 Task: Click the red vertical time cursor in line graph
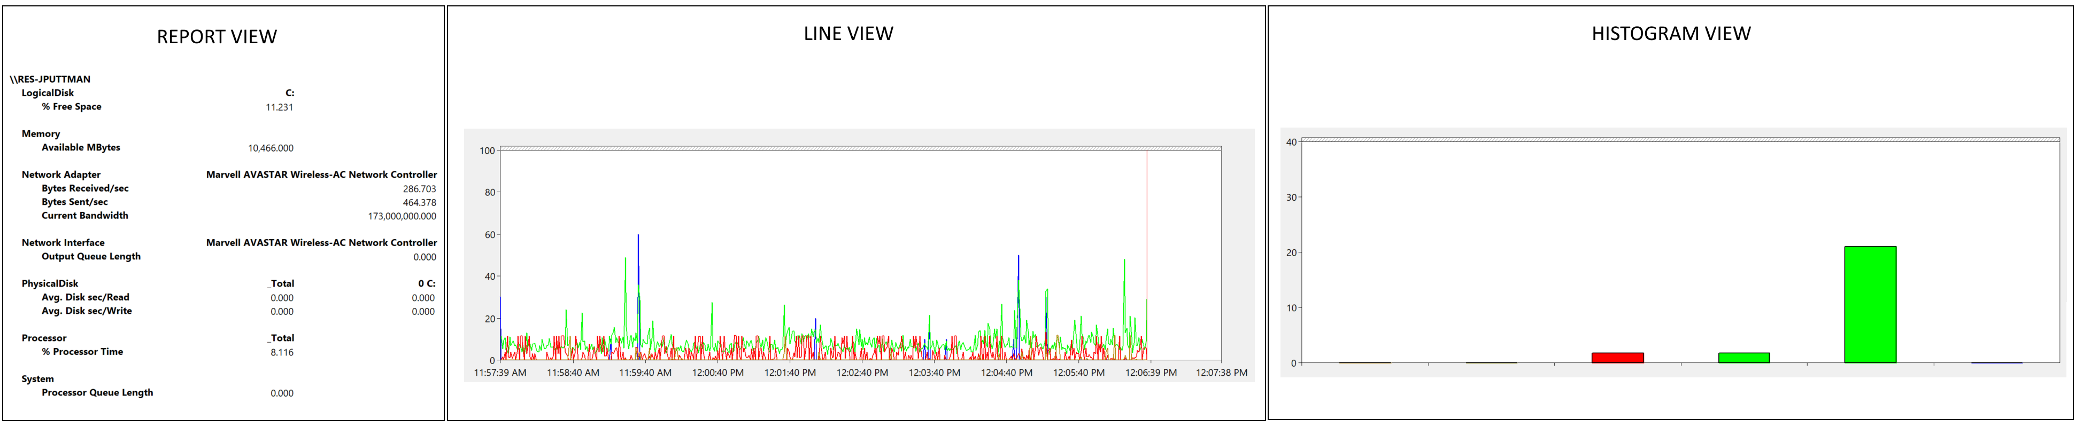(x=1147, y=242)
